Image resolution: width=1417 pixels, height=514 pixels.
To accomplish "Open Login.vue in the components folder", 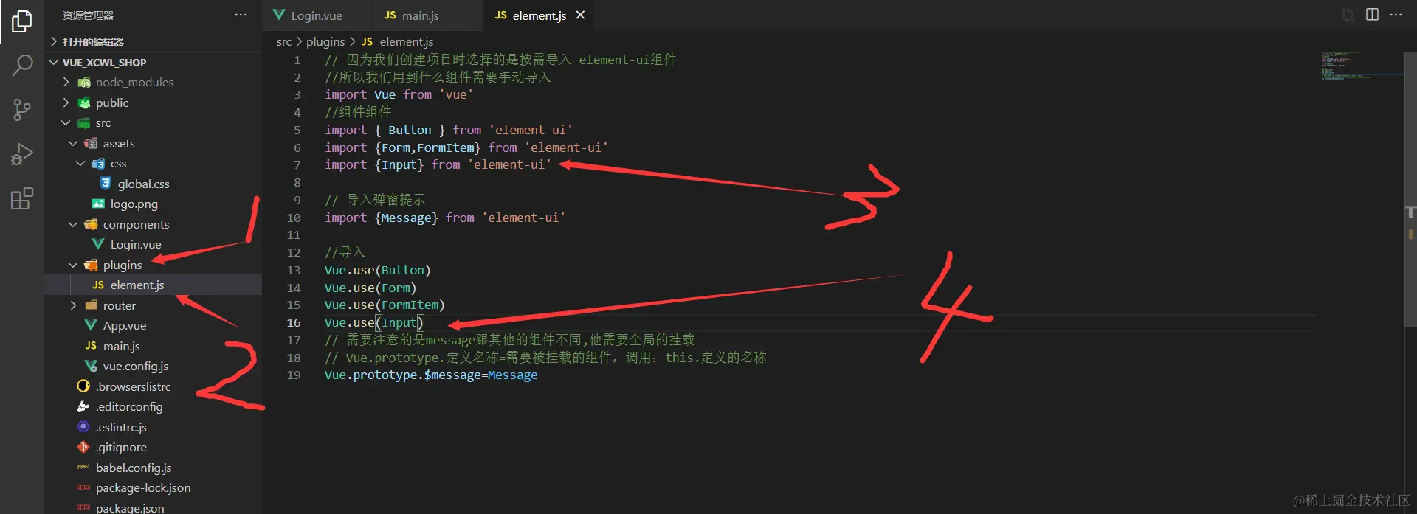I will tap(153, 245).
